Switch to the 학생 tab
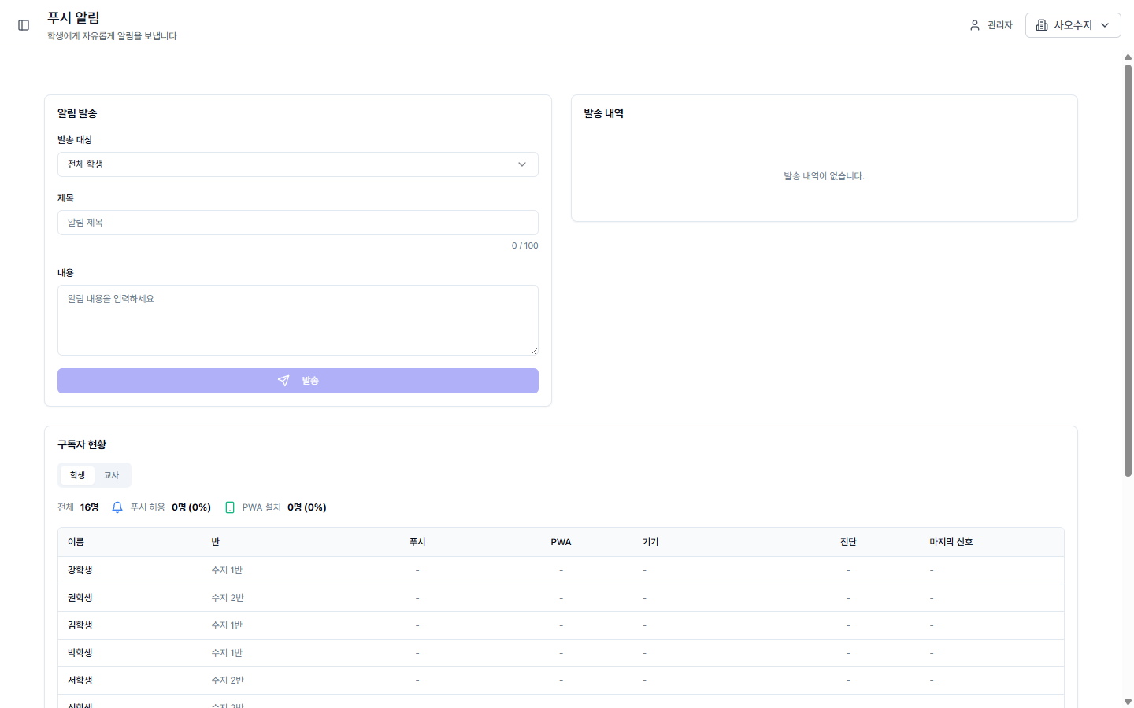 (x=77, y=475)
